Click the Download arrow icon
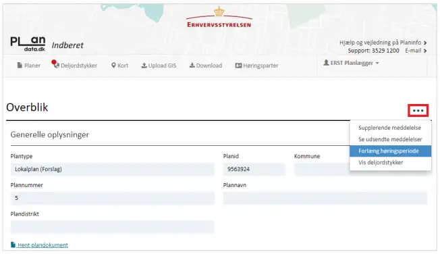 [x=192, y=65]
